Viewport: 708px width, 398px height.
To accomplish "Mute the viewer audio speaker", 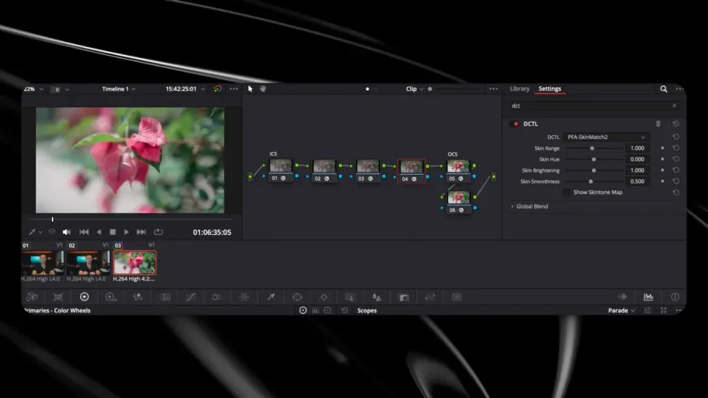I will click(66, 232).
